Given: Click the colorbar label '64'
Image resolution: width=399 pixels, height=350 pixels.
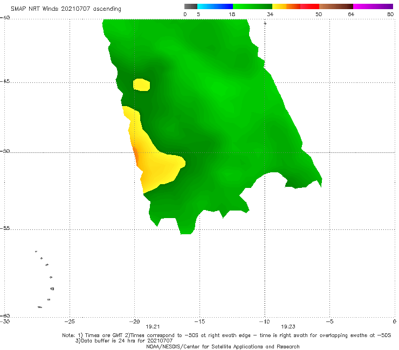Looking at the screenshot, I should pyautogui.click(x=351, y=14).
